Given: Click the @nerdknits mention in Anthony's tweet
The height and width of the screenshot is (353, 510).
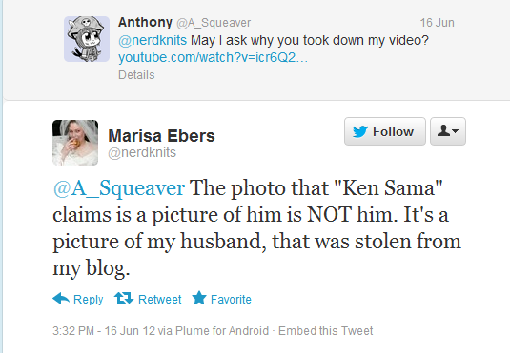Looking at the screenshot, I should pyautogui.click(x=153, y=40).
